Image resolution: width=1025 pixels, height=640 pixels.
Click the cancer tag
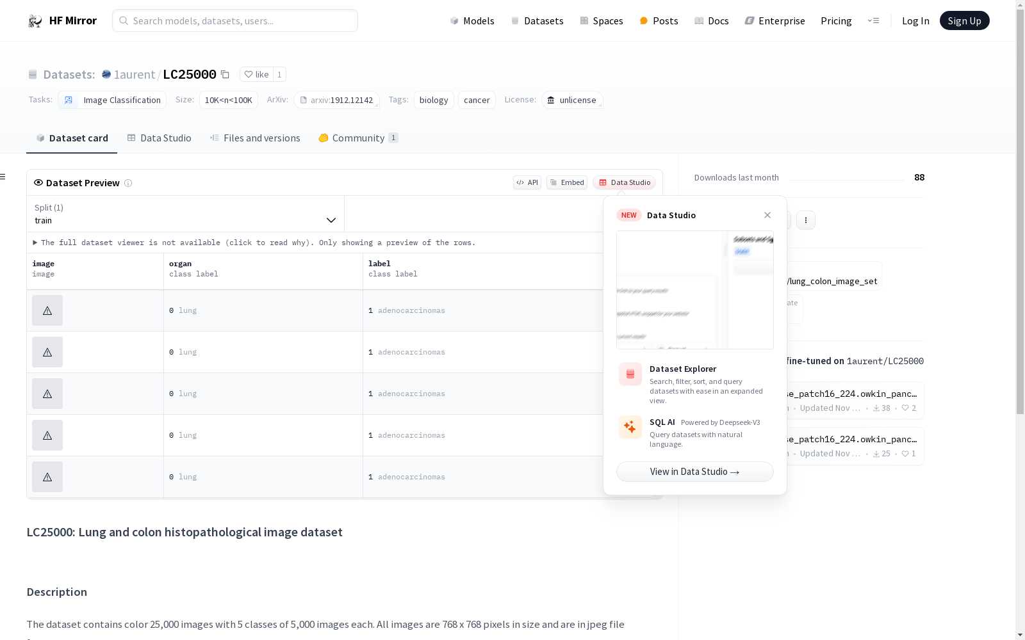click(477, 100)
